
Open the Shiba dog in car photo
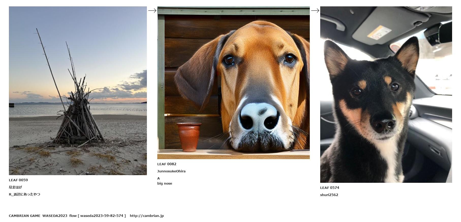386,94
